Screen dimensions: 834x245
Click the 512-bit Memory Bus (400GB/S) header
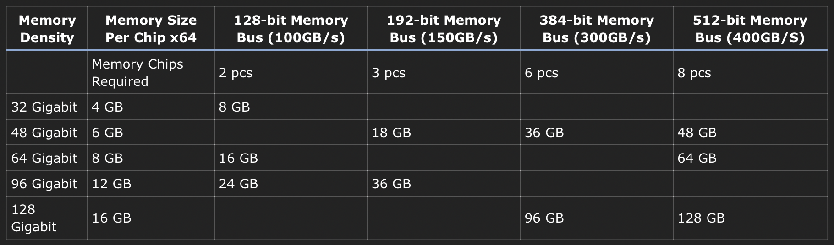[x=750, y=29]
